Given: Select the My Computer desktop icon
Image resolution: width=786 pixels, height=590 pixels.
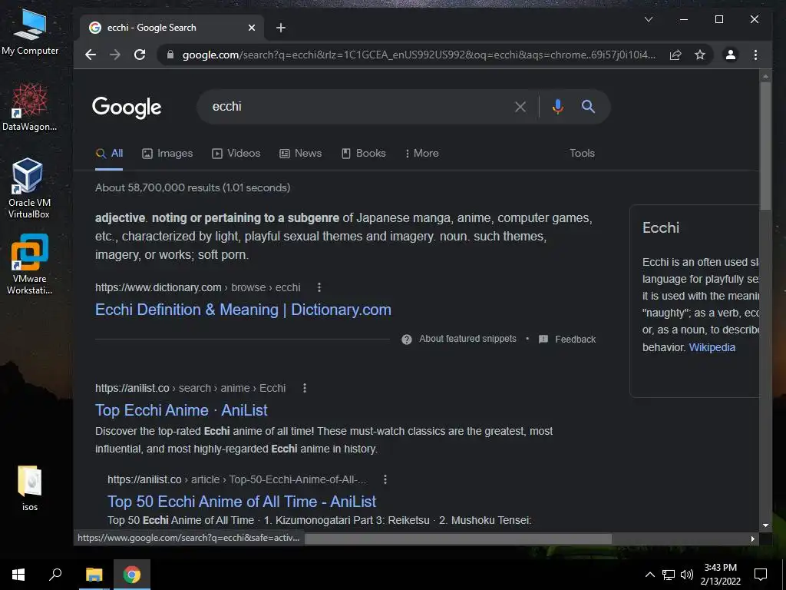Looking at the screenshot, I should tap(30, 33).
